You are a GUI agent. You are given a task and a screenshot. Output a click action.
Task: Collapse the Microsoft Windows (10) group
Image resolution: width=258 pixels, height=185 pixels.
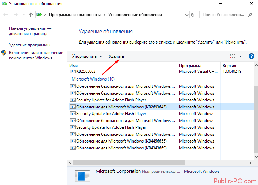93,79
